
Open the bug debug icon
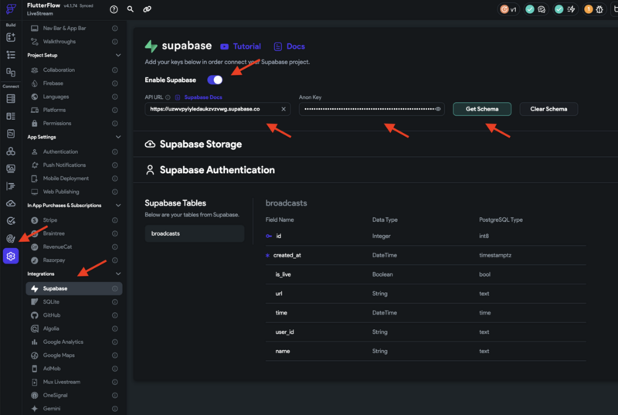[599, 9]
